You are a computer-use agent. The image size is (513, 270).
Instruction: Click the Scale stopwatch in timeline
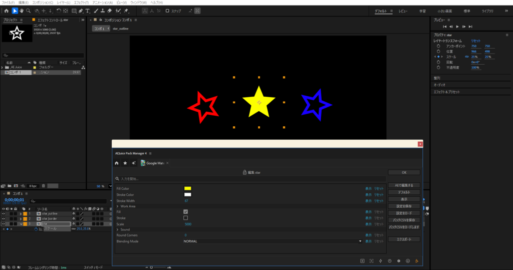(x=36, y=229)
